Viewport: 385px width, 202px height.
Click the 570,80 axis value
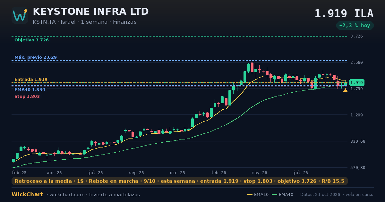(x=358, y=168)
